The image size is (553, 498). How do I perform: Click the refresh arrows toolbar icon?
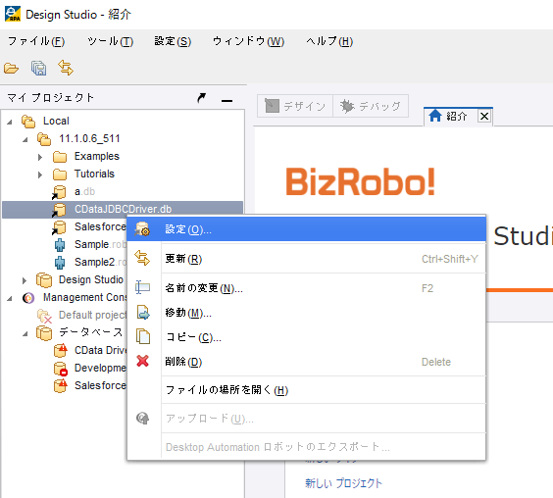click(66, 68)
